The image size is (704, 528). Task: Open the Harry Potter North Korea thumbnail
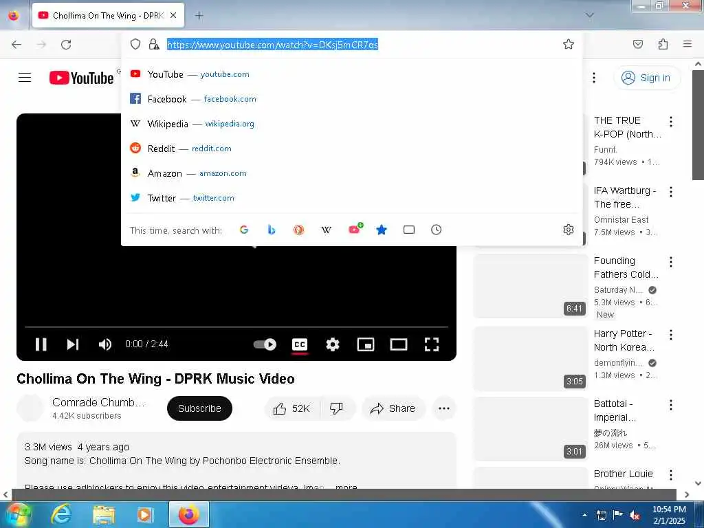coord(530,359)
